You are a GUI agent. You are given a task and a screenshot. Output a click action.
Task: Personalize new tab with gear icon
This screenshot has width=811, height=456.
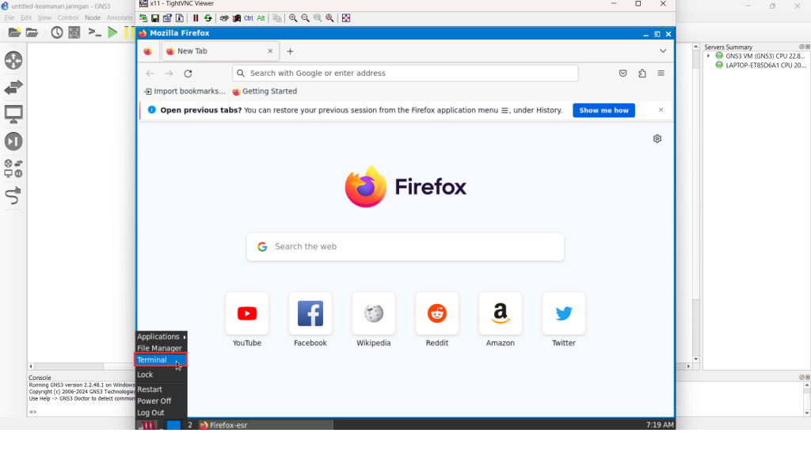point(657,139)
